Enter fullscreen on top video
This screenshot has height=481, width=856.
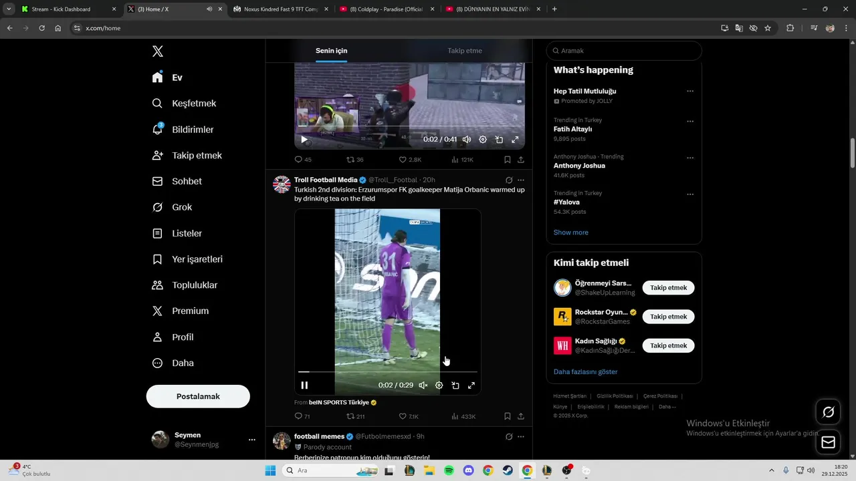tap(515, 140)
